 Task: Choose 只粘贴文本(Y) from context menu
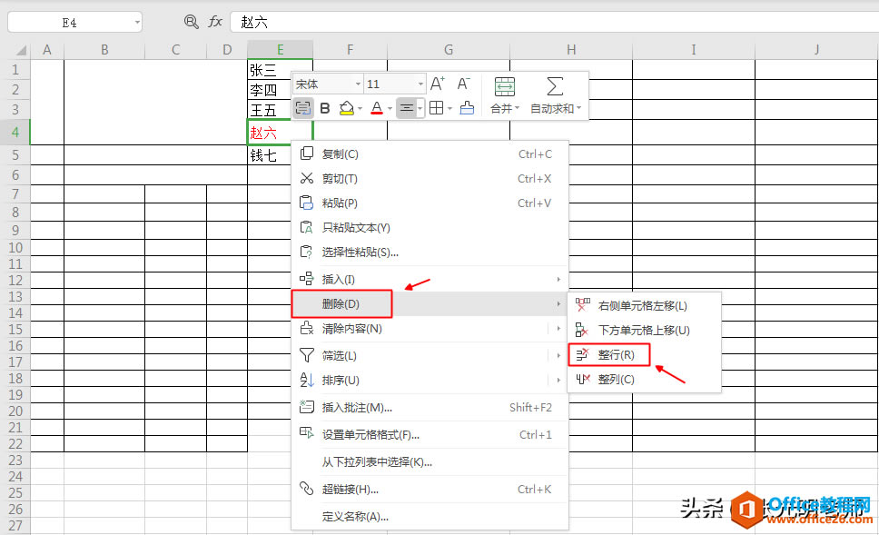tap(430, 228)
